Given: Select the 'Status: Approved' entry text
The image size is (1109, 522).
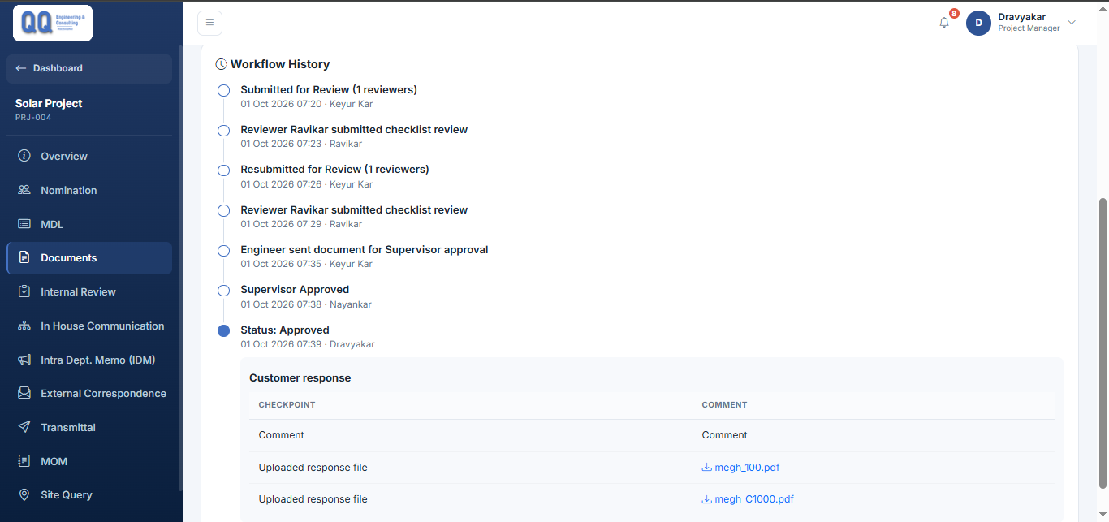Looking at the screenshot, I should pos(285,330).
